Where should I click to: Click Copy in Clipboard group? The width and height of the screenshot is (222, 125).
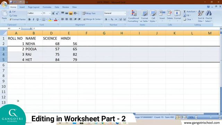tap(13, 15)
